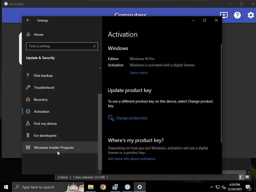
Task: Open Find my device settings
Action: [60, 123]
